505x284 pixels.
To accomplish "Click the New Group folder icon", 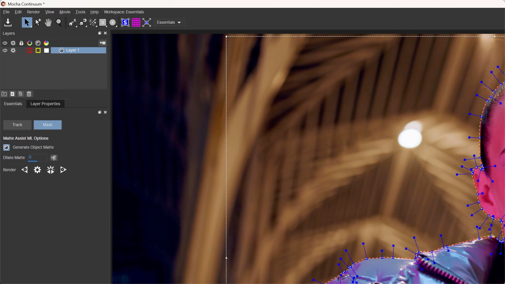I will click(4, 94).
